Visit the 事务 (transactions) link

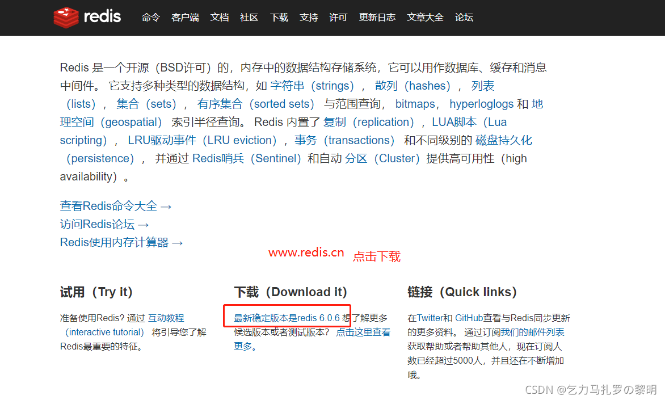click(x=344, y=140)
